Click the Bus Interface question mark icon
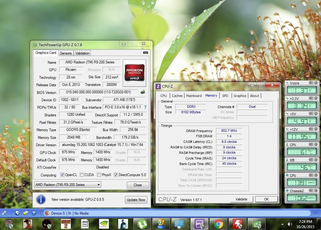The image size is (321, 230). tap(145, 107)
